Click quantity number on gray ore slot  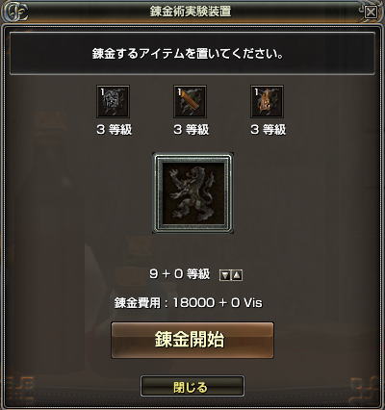[x=102, y=92]
